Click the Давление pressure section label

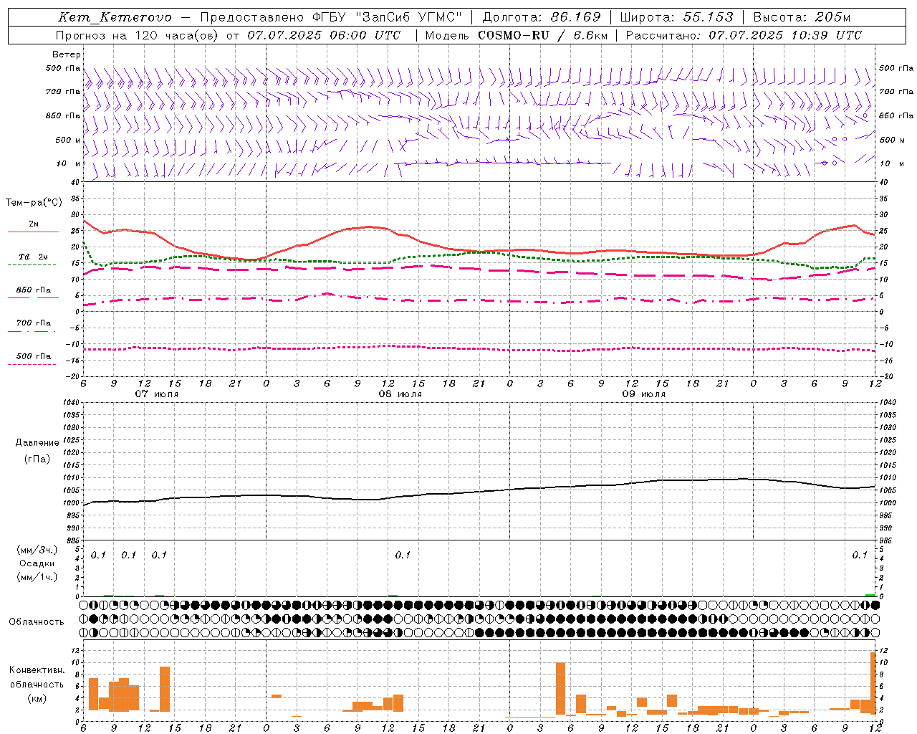point(37,443)
